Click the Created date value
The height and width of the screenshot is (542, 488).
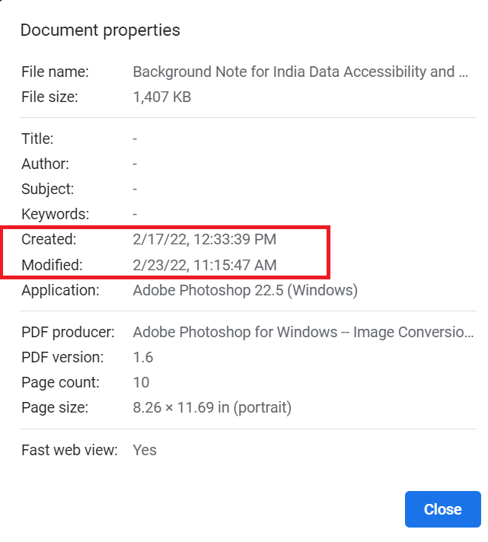pos(204,240)
